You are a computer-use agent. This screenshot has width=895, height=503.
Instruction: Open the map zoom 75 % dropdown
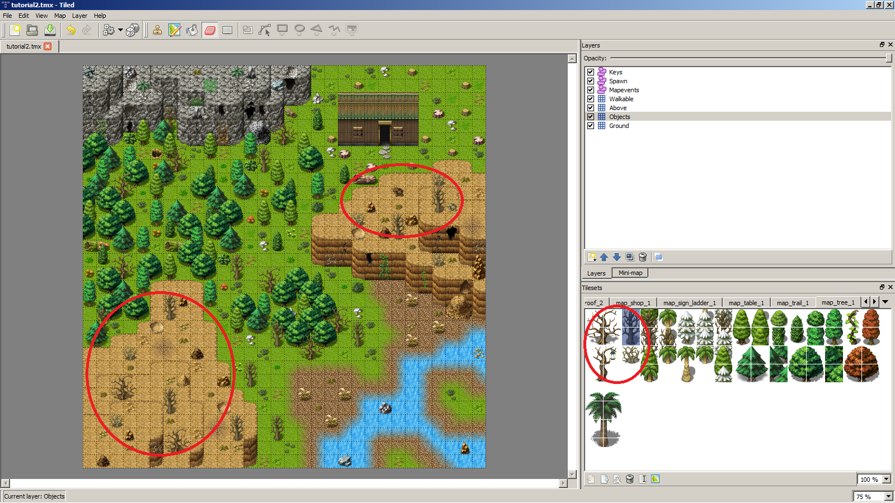[x=888, y=496]
